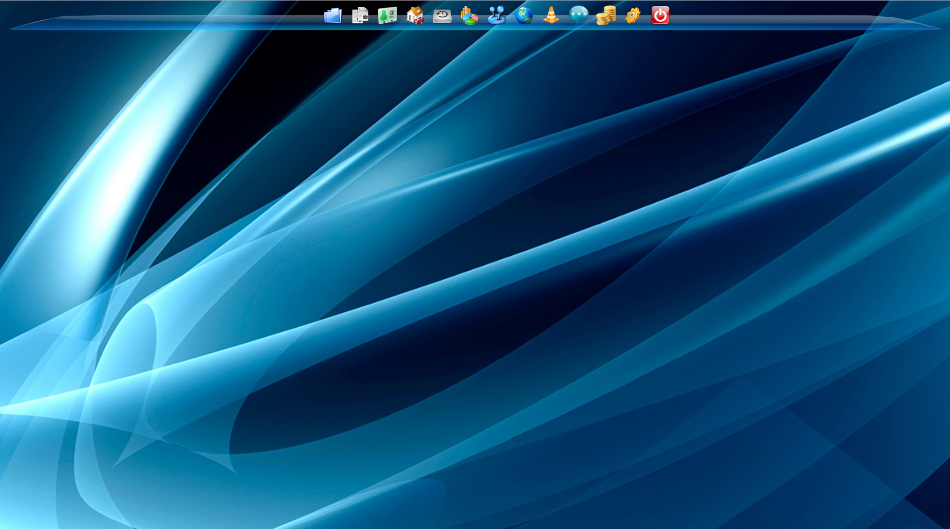
Task: Open the internet globe launcher in the dock
Action: (524, 15)
